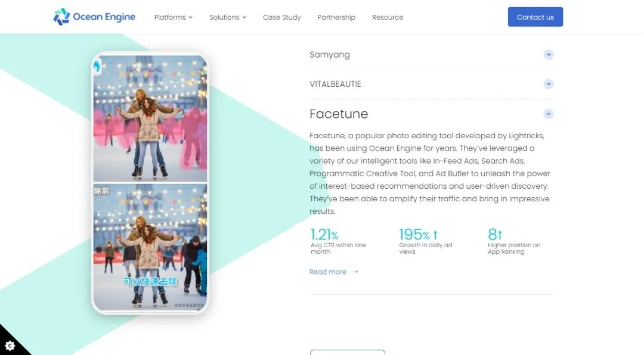This screenshot has height=355, width=644.
Task: Click the Ocean Engine logo icon
Action: click(61, 17)
